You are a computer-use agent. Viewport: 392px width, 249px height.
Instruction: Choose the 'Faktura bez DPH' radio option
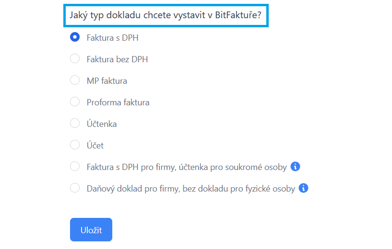tap(75, 59)
